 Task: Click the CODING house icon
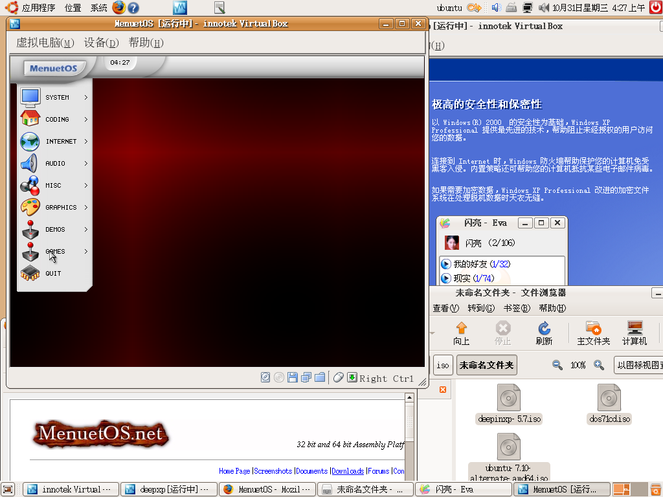click(x=30, y=118)
